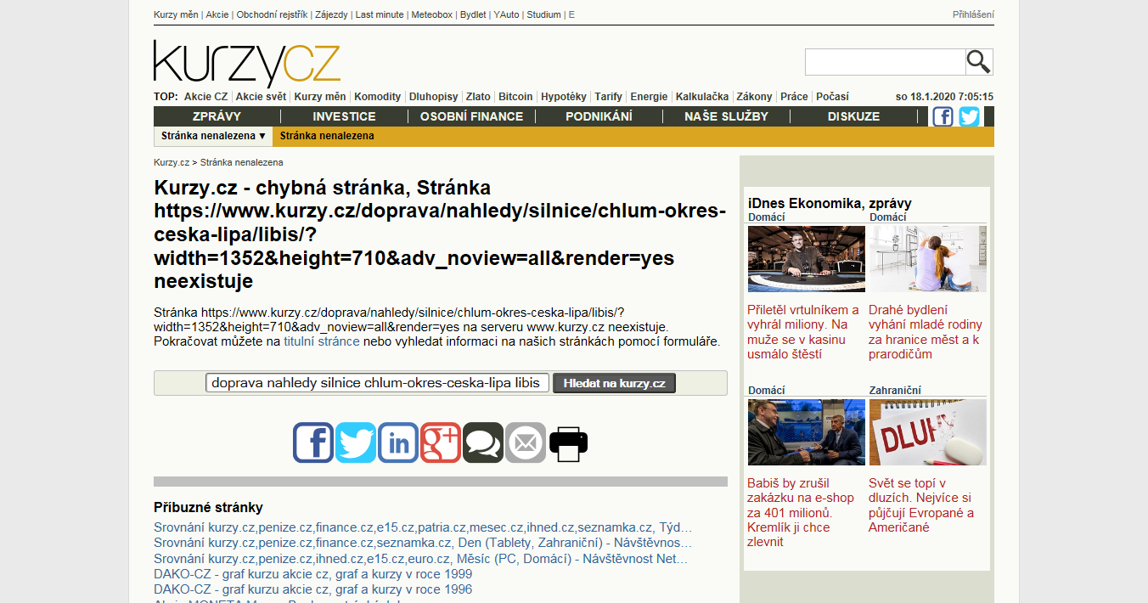Click Kurzy.cz breadcrumb link
The height and width of the screenshot is (603, 1148).
coord(172,162)
